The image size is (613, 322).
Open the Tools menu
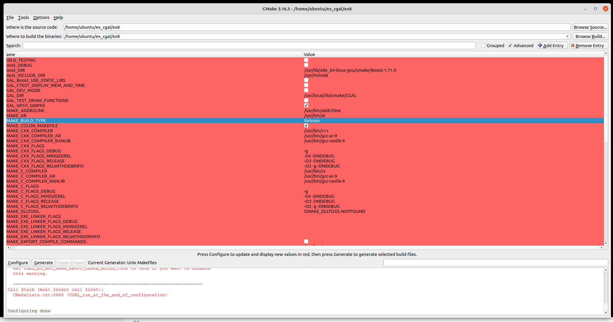pos(23,17)
